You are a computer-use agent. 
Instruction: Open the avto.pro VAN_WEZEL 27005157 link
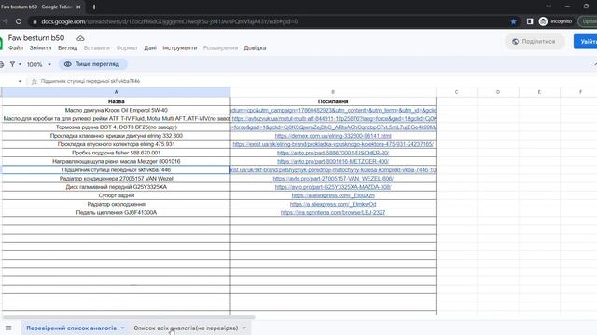pos(333,179)
